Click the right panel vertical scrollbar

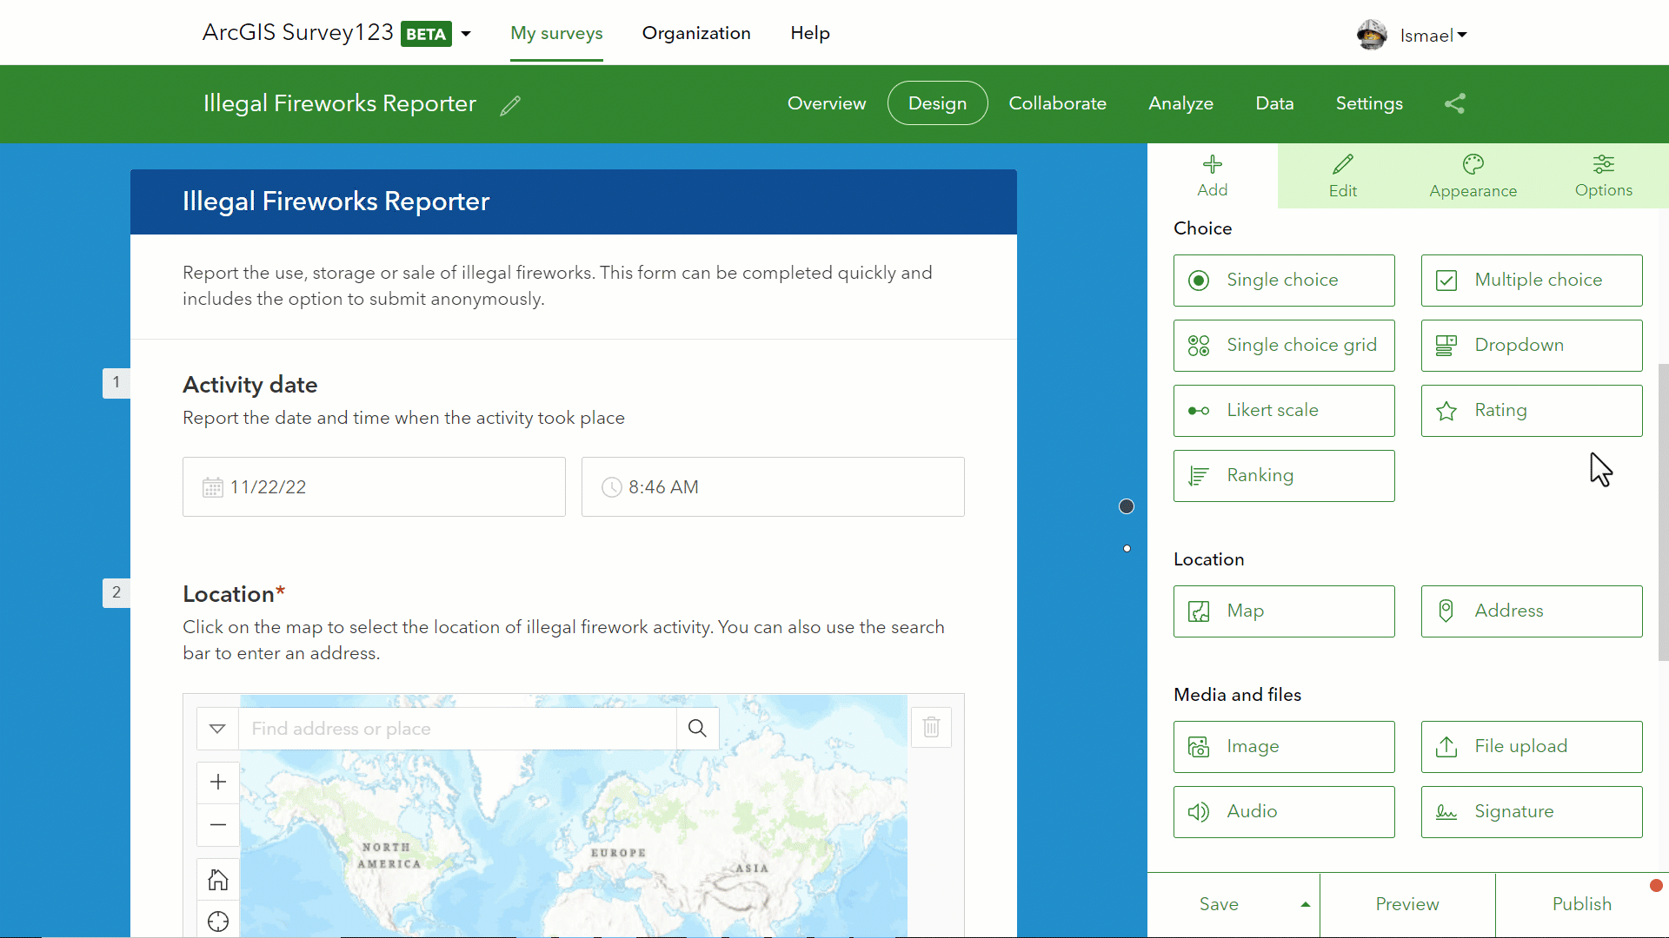1663,512
